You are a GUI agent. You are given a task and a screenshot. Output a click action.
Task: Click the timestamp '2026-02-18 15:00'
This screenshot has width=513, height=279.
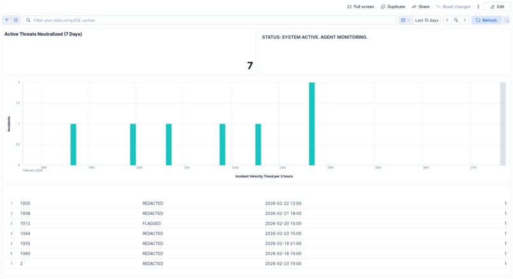click(x=283, y=254)
